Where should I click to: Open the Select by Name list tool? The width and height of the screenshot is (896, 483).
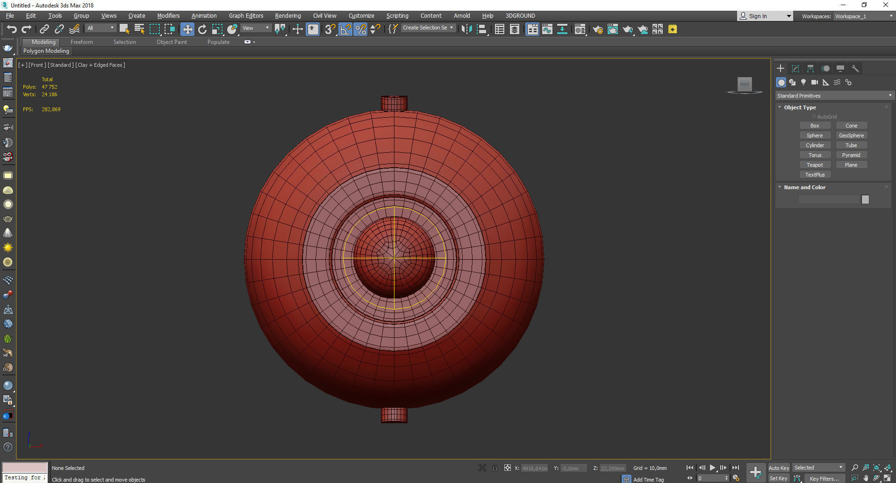coord(139,29)
